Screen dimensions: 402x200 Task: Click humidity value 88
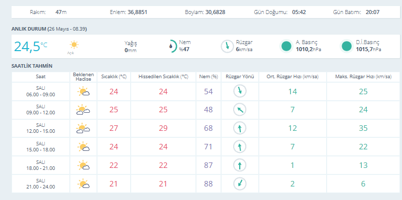click(x=209, y=183)
